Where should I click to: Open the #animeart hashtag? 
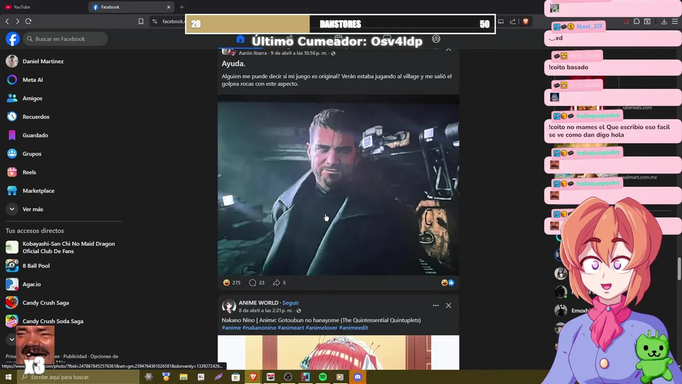(x=291, y=327)
